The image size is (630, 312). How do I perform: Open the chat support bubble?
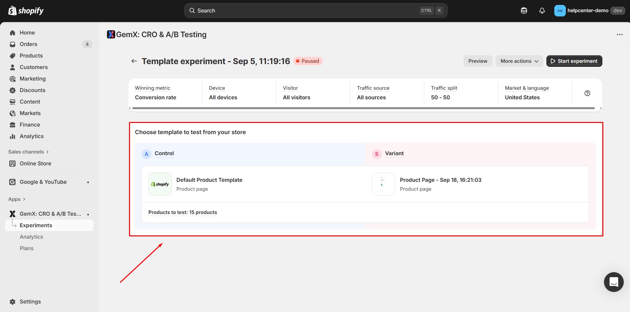click(x=614, y=282)
